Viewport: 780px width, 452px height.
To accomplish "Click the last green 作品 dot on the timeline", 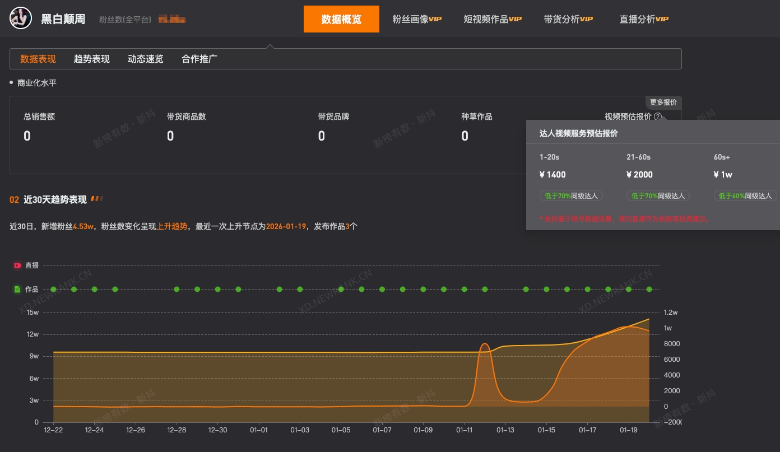I will (649, 290).
